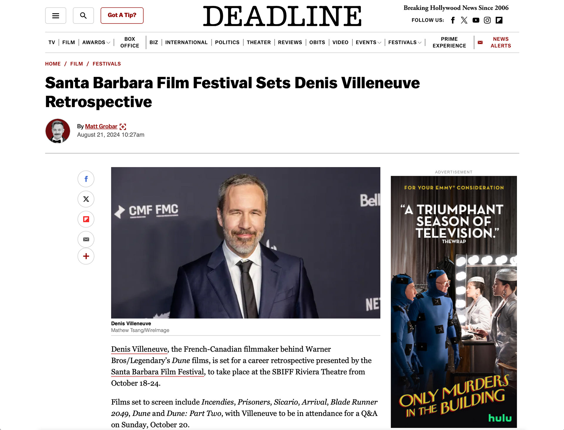564x430 pixels.
Task: Share article on X from sidebar
Action: (x=86, y=199)
